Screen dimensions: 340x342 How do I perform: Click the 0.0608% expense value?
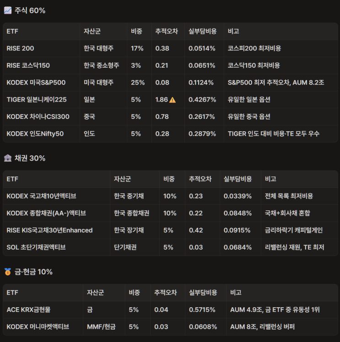[x=203, y=326]
